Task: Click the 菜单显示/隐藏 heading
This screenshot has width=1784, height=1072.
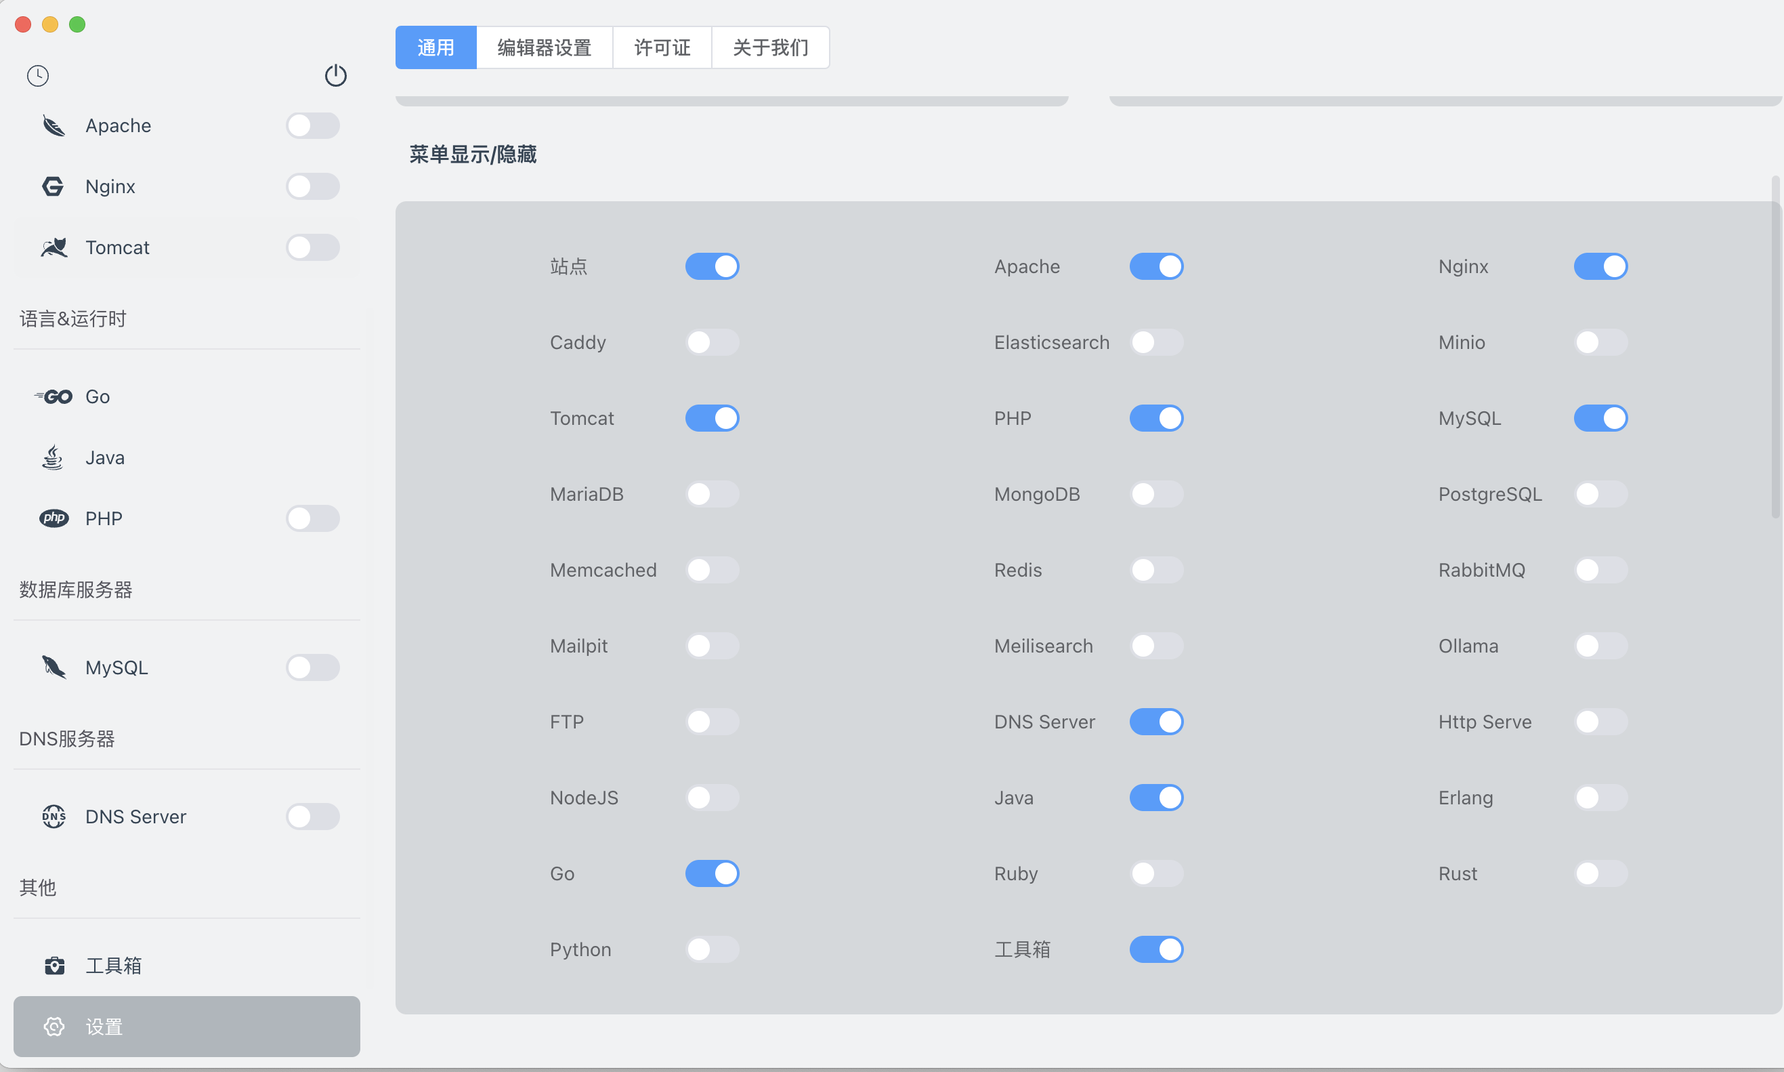Action: tap(473, 154)
